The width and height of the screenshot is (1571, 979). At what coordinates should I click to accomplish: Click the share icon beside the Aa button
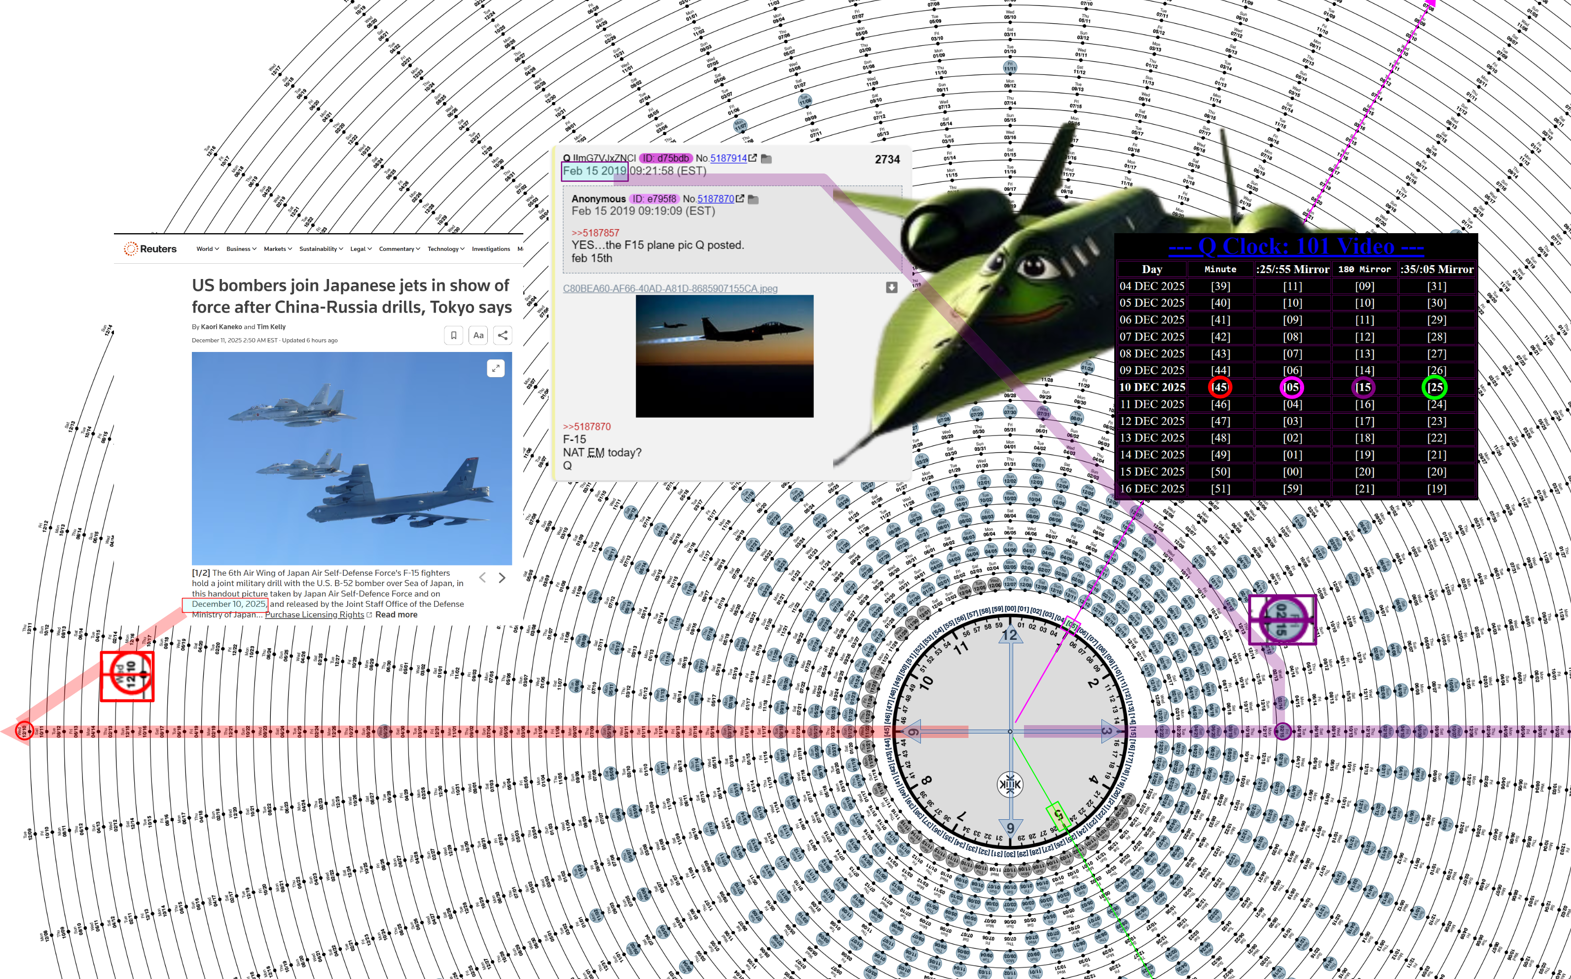pyautogui.click(x=503, y=335)
